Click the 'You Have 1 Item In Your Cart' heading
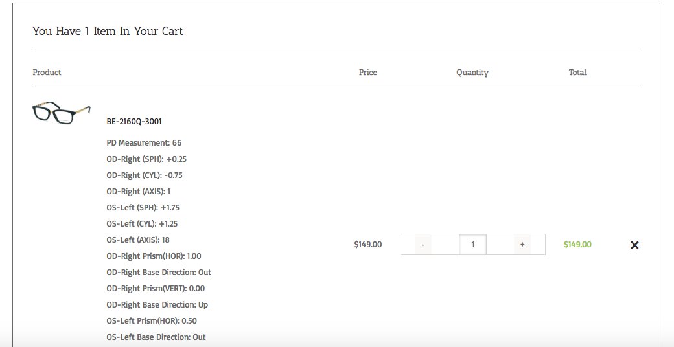The image size is (674, 347). click(108, 31)
